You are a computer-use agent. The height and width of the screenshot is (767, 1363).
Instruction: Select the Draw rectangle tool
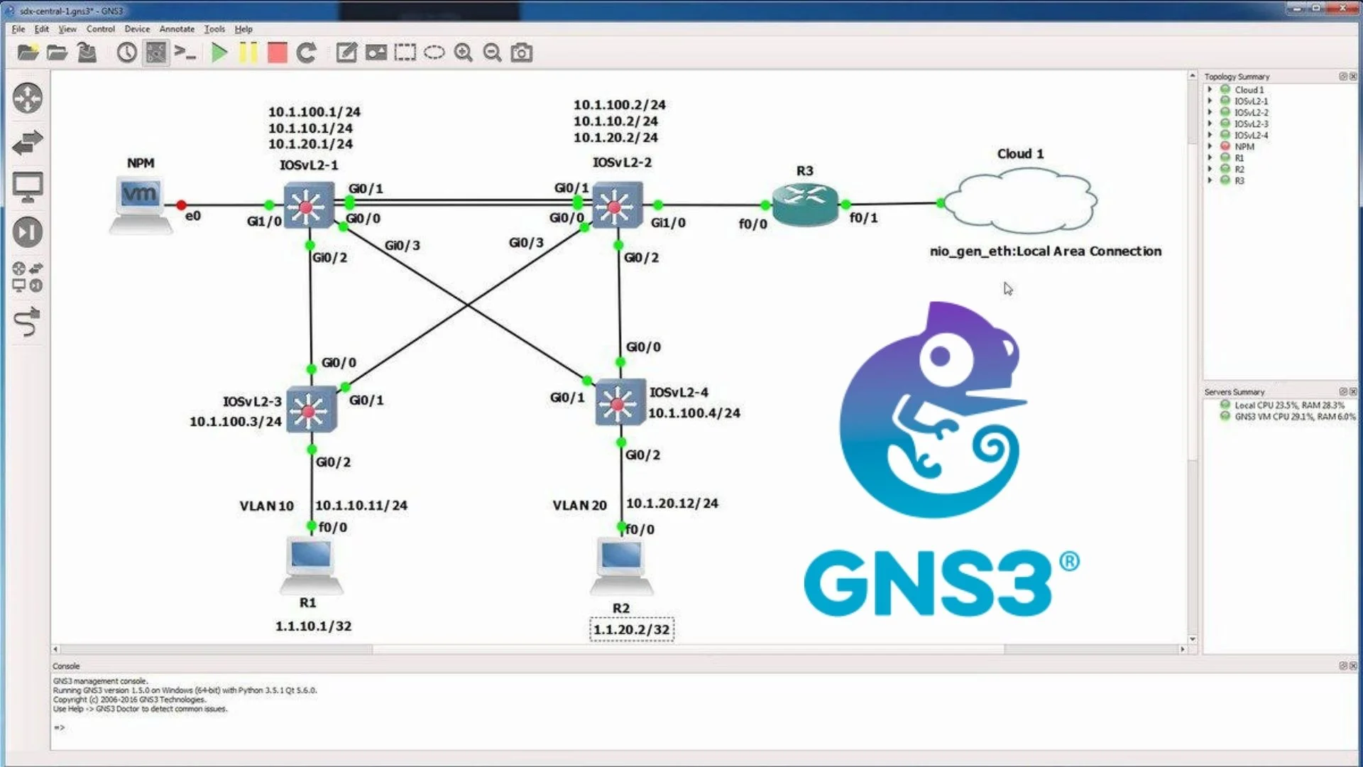coord(405,53)
